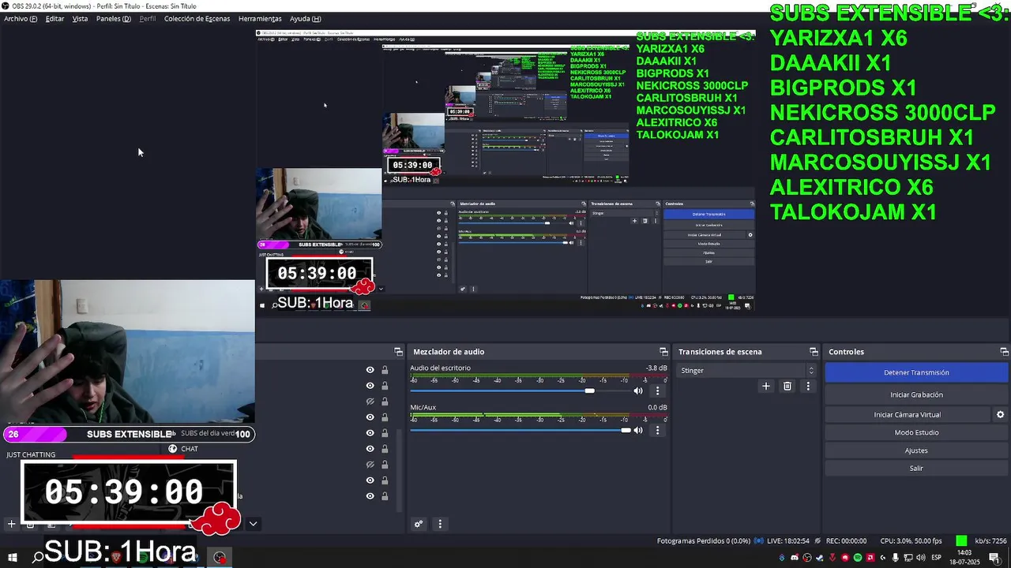Click Iniciar Grabación button

point(916,394)
